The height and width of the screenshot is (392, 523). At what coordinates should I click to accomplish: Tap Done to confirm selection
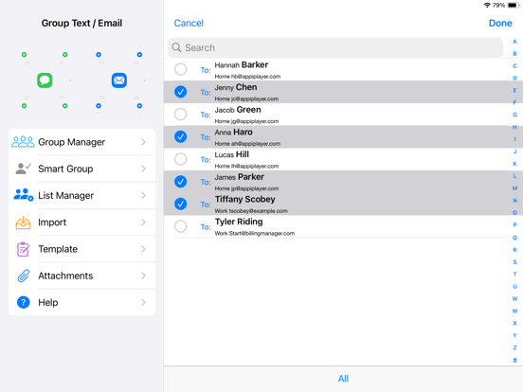[500, 23]
